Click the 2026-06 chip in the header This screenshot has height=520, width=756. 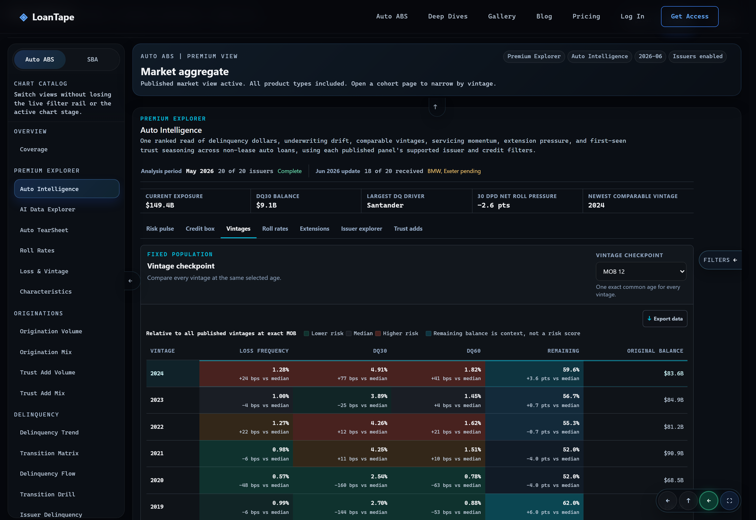pos(650,57)
